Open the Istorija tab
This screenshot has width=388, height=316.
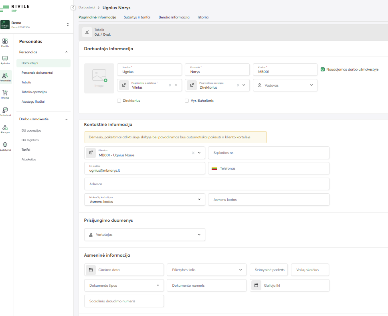click(203, 17)
